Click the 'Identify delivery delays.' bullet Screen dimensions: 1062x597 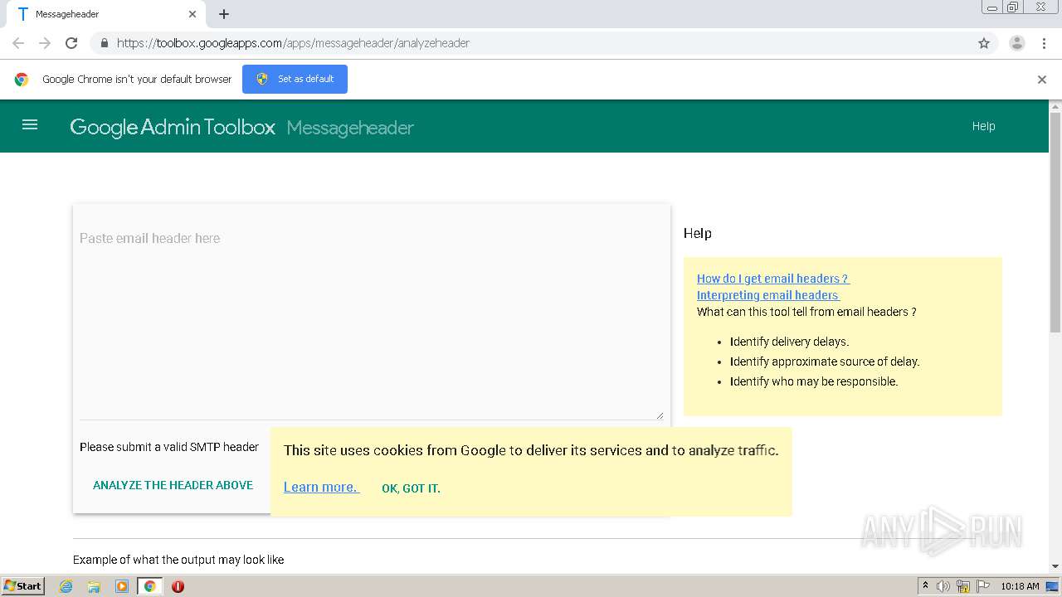pyautogui.click(x=789, y=342)
